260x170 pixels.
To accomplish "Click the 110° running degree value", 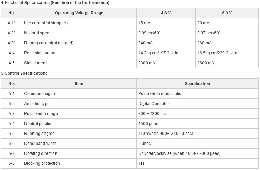I will [x=166, y=134].
